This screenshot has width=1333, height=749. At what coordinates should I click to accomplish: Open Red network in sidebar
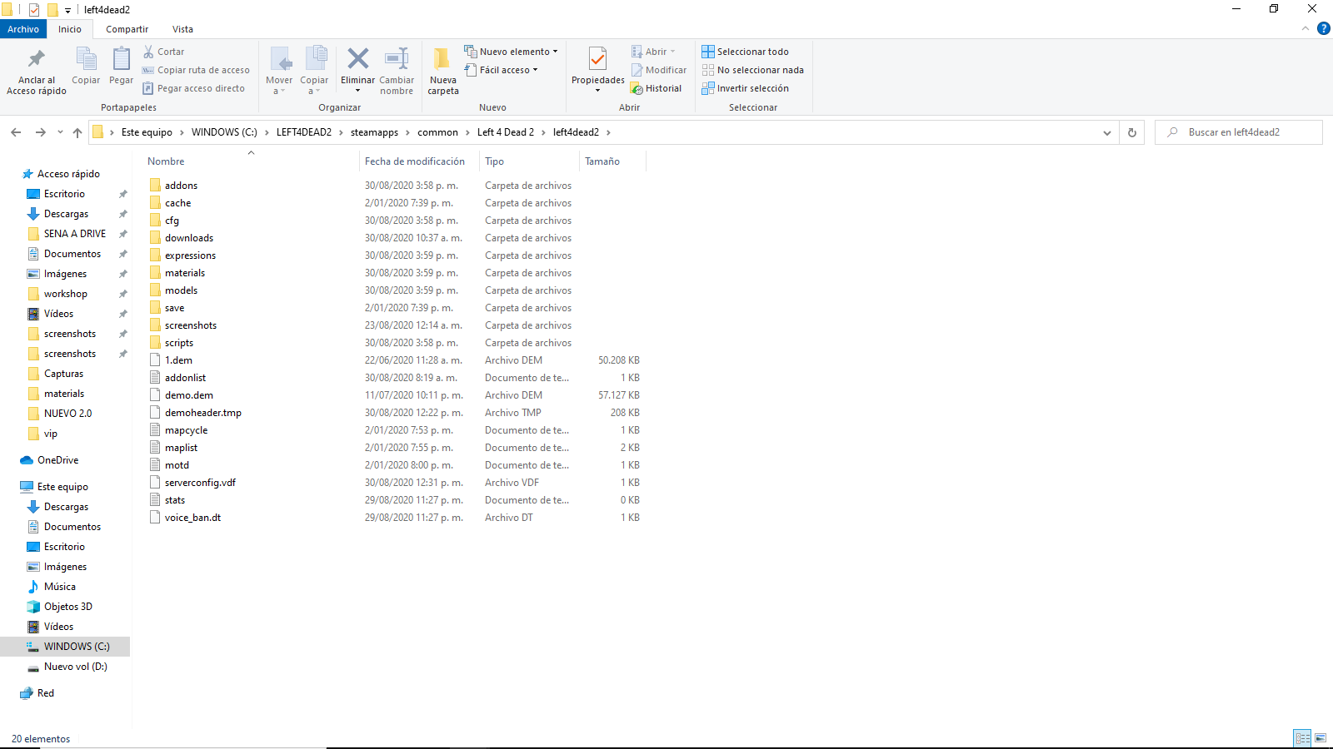click(x=45, y=693)
